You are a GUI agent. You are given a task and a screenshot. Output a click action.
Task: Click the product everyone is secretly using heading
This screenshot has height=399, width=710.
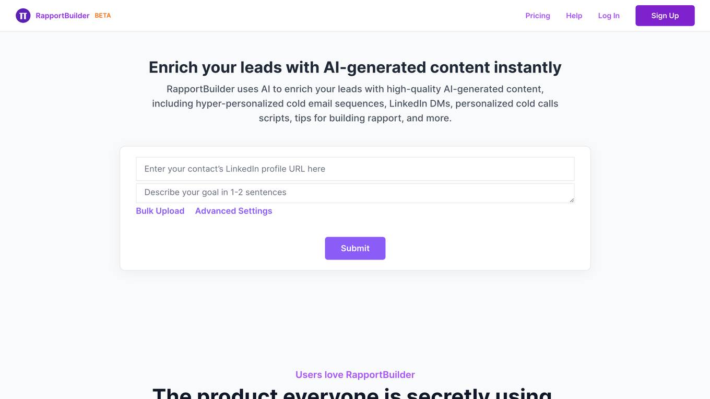point(352,393)
